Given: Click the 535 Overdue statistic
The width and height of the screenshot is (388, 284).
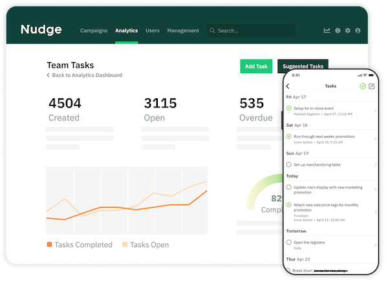Looking at the screenshot, I should point(256,110).
